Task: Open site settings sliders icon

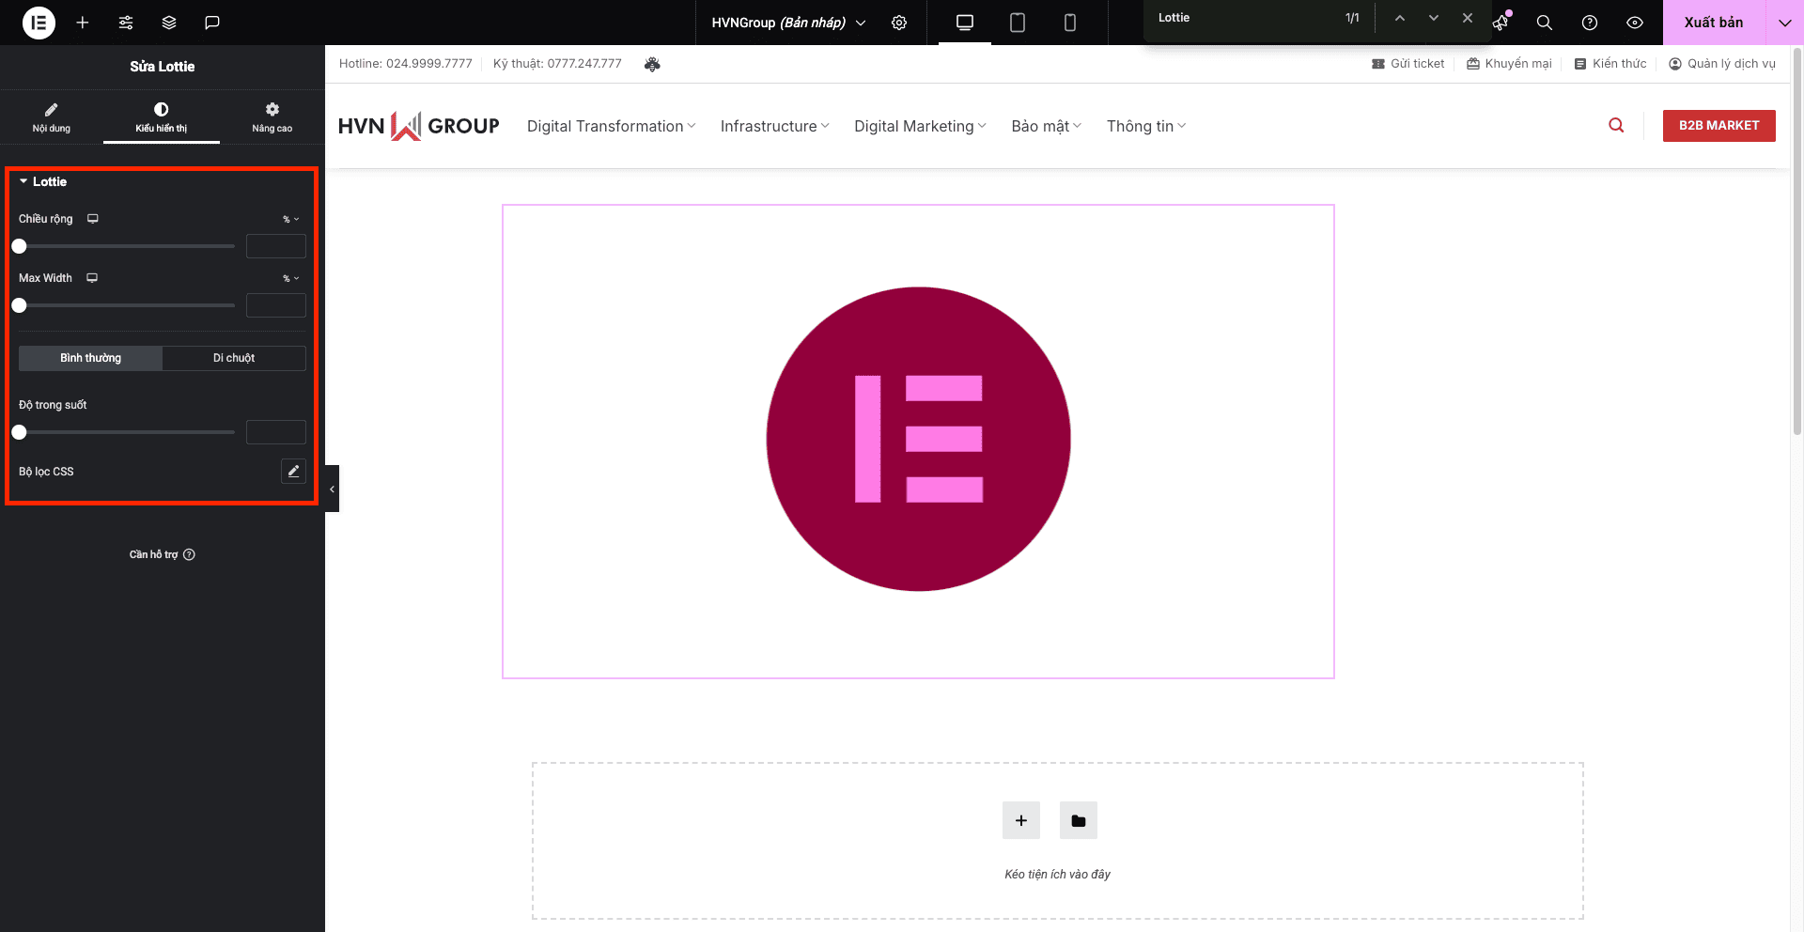Action: click(126, 23)
